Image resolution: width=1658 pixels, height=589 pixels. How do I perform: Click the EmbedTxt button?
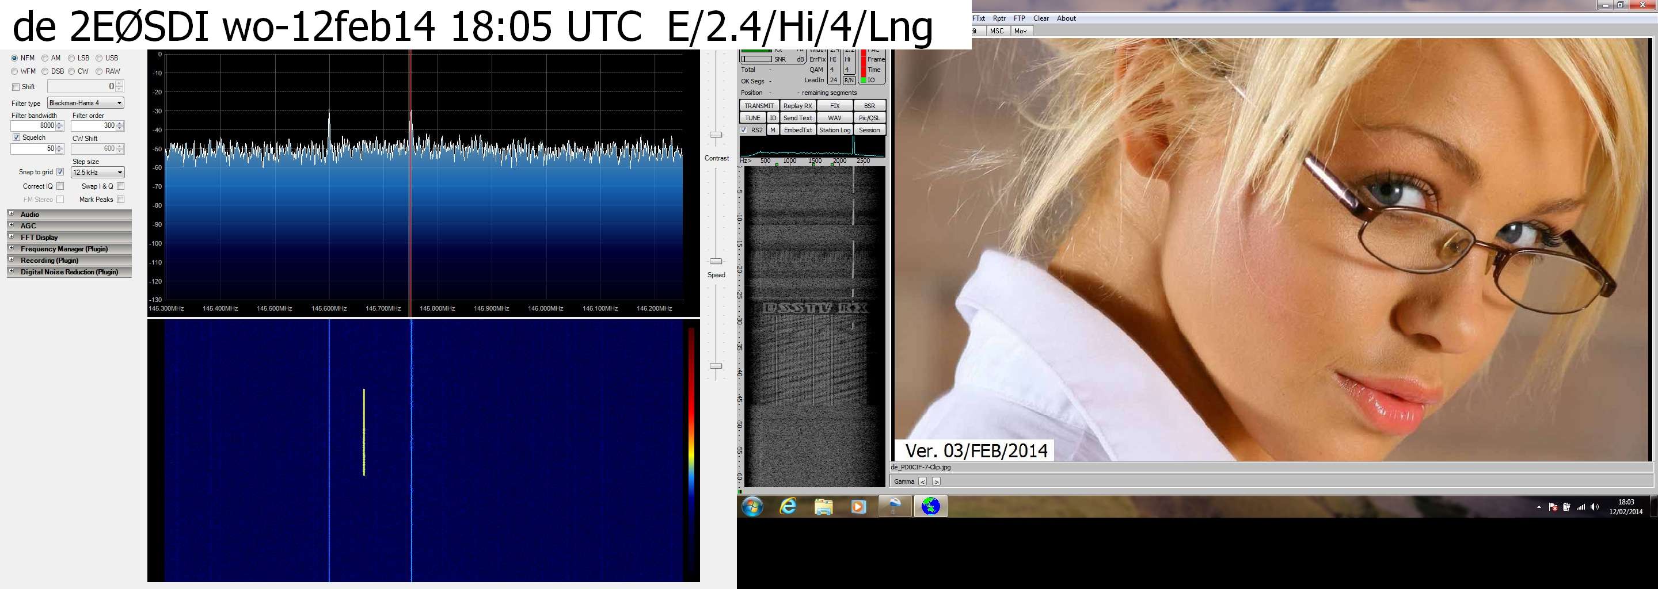click(798, 130)
